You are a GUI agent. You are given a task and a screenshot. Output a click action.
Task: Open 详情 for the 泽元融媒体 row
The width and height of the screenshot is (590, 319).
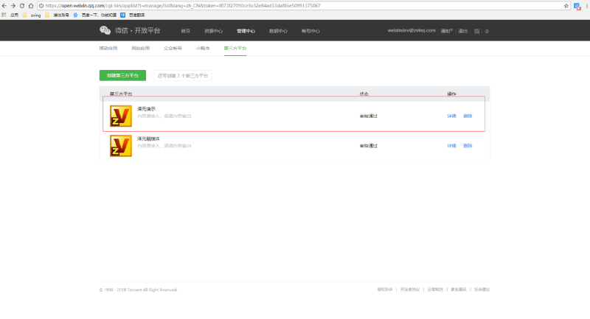coord(451,146)
